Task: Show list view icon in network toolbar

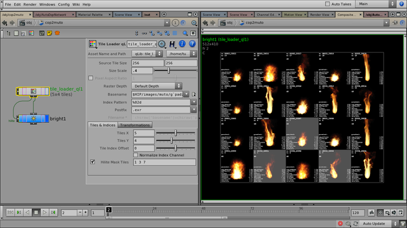Action: tap(16, 33)
